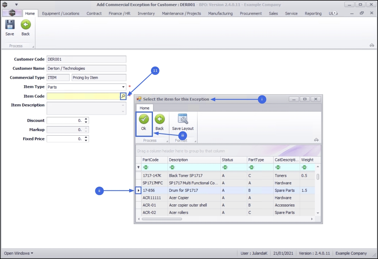This screenshot has height=259, width=378.
Task: Collapse the dialog ribbon with the chevron
Action: tap(316, 140)
